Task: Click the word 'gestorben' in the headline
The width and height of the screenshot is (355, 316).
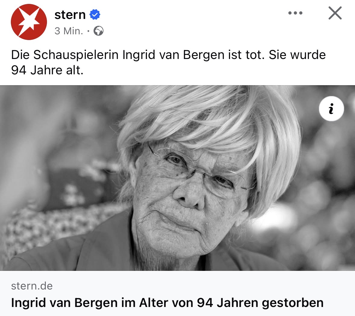Action: [292, 303]
